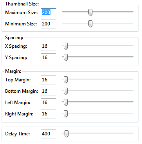The width and height of the screenshot is (142, 144).
Task: Click the Left Margin input box
Action: [49, 103]
